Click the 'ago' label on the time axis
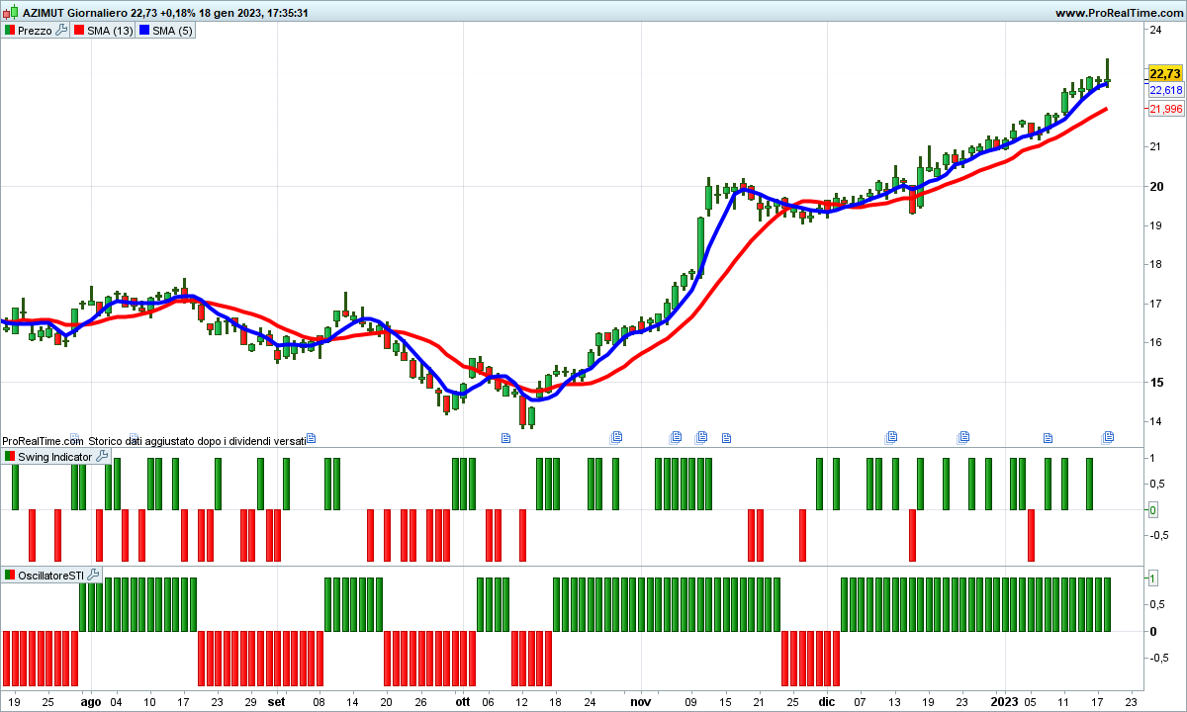Viewport: 1187px width, 712px height. pyautogui.click(x=91, y=703)
